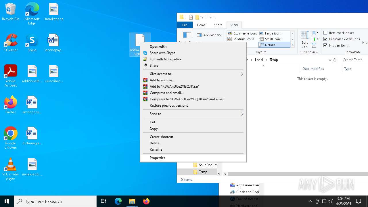The width and height of the screenshot is (368, 207).
Task: Open CCleaner desktop shortcut
Action: coord(11,43)
